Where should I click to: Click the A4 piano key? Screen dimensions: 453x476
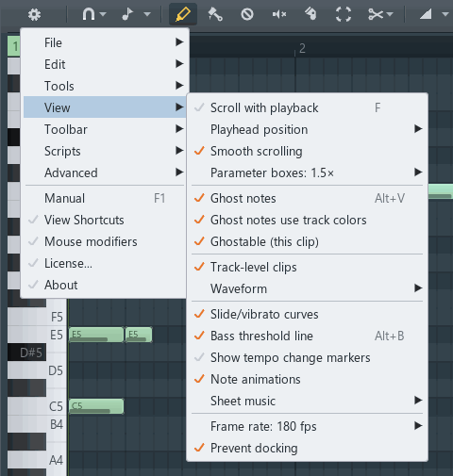click(x=37, y=460)
